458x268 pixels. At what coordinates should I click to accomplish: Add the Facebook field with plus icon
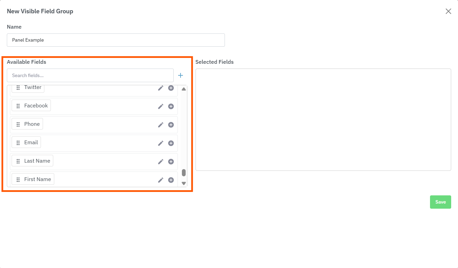coord(171,106)
